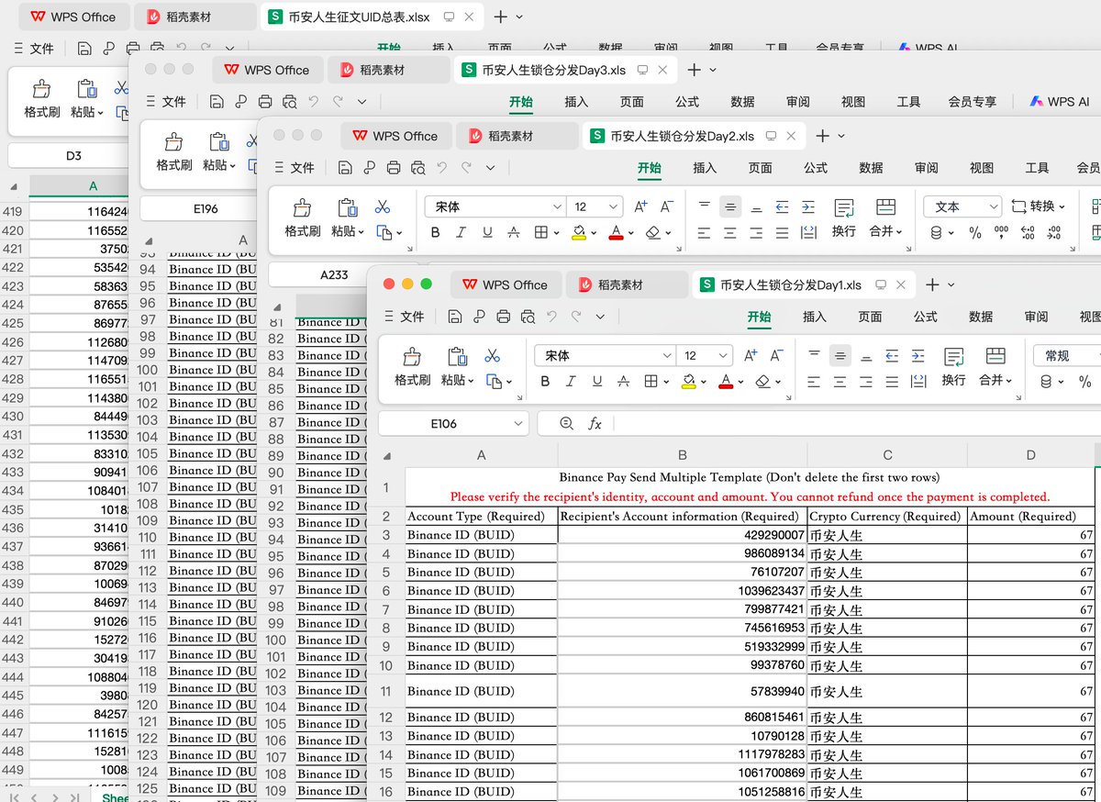Screen dimensions: 1101x802
Task: Click the Paste clipboard icon in Day1 window
Action: click(x=456, y=357)
